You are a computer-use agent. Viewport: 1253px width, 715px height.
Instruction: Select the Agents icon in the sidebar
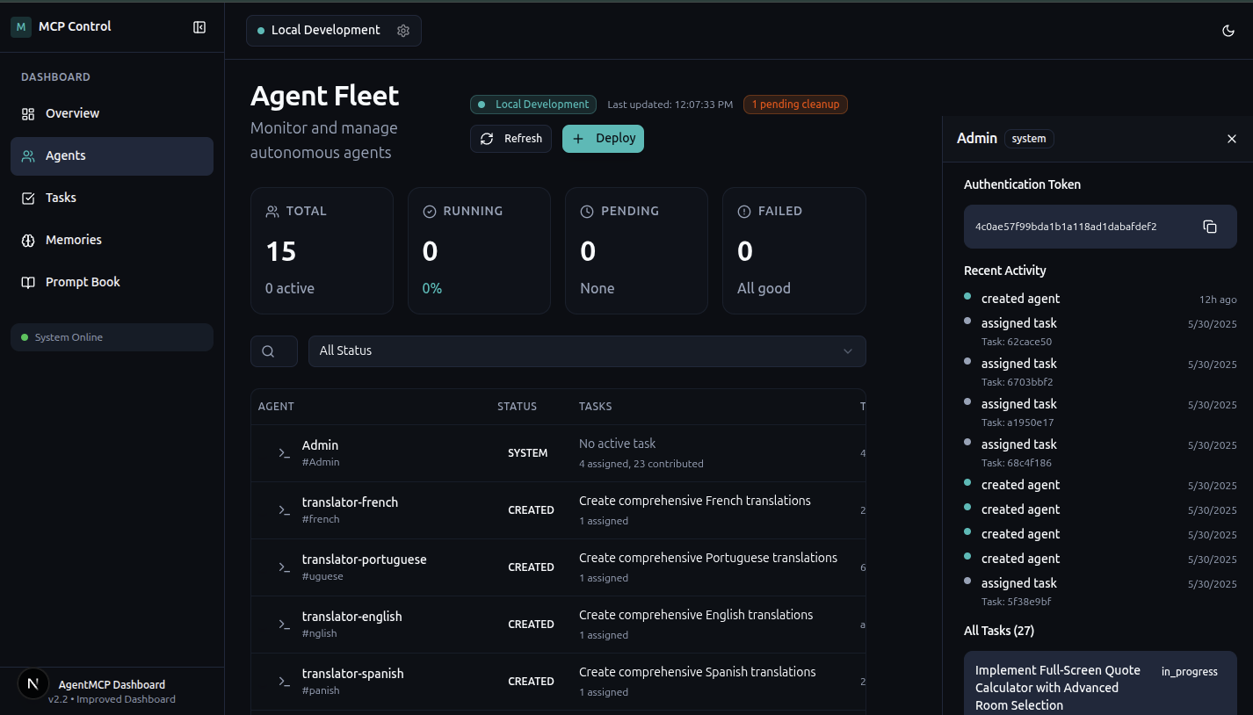coord(29,155)
